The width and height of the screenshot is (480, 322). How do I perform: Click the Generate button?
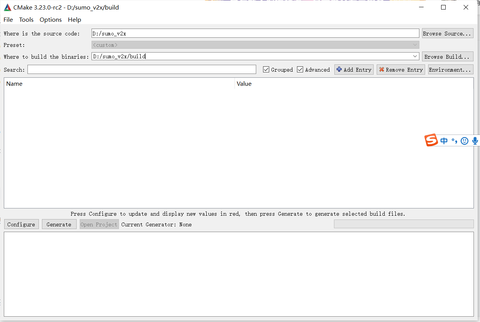point(59,224)
